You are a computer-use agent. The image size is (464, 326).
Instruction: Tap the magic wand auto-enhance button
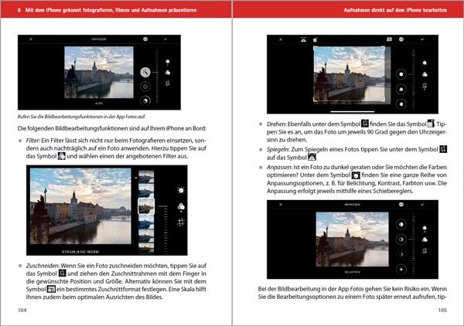144,71
